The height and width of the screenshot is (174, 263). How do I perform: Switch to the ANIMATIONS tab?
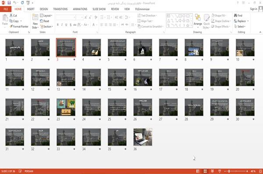click(x=80, y=9)
